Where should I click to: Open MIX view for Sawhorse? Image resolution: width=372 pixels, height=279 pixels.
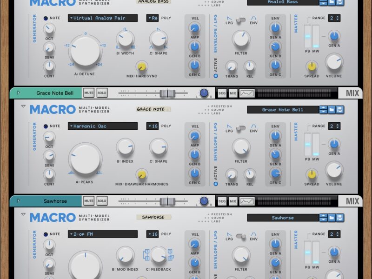tap(233, 201)
